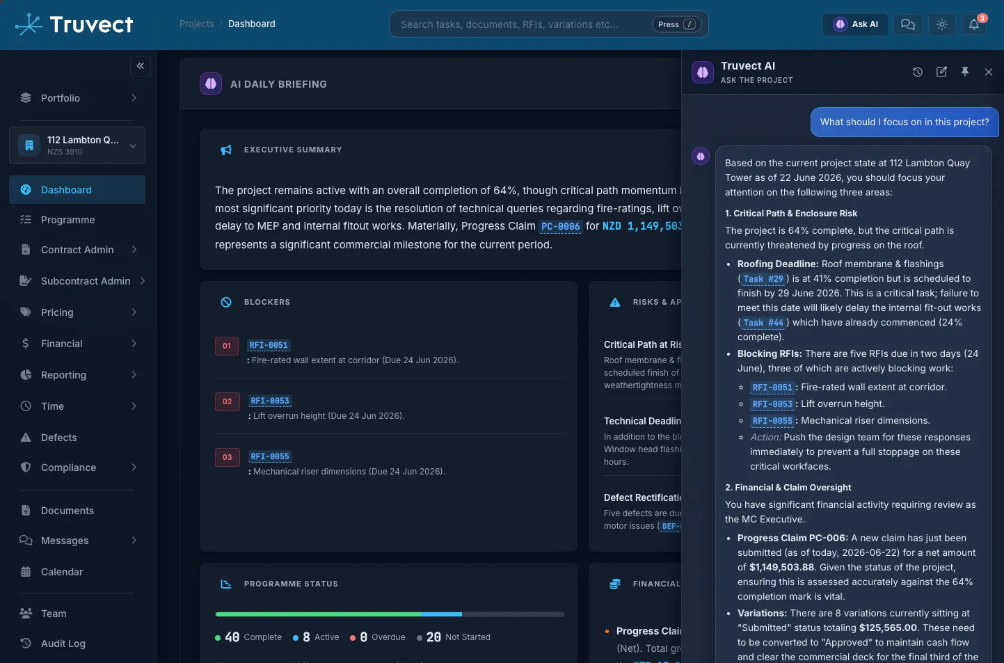Open Programme in the sidebar

click(x=77, y=220)
